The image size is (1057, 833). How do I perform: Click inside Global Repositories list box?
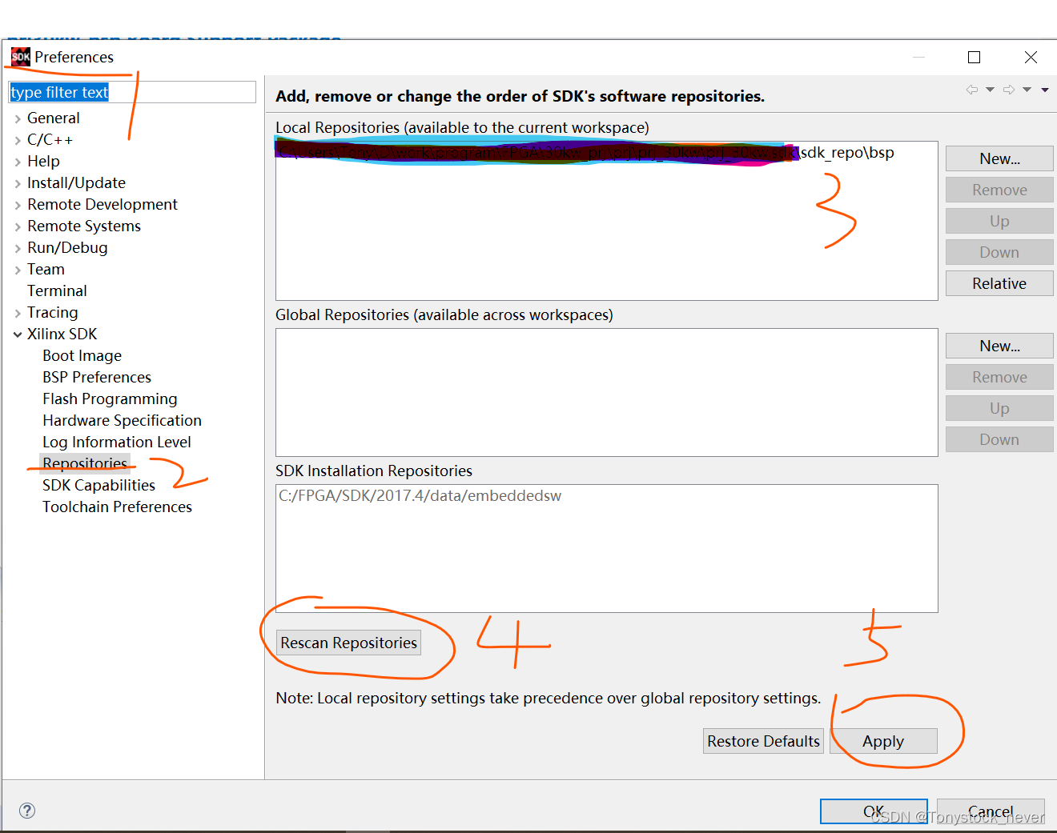(x=606, y=392)
